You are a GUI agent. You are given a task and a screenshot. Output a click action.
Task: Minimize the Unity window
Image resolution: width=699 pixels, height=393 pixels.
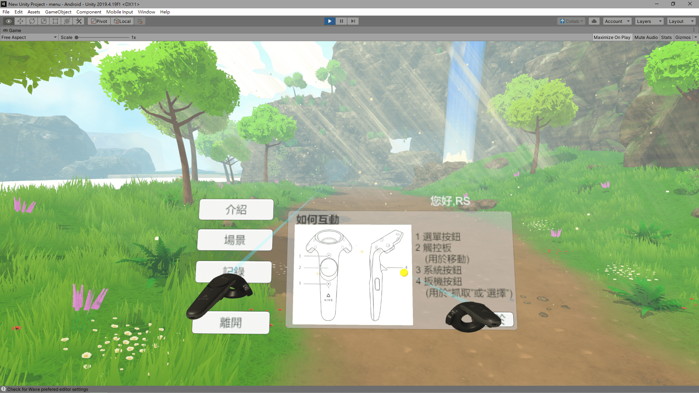click(x=656, y=4)
